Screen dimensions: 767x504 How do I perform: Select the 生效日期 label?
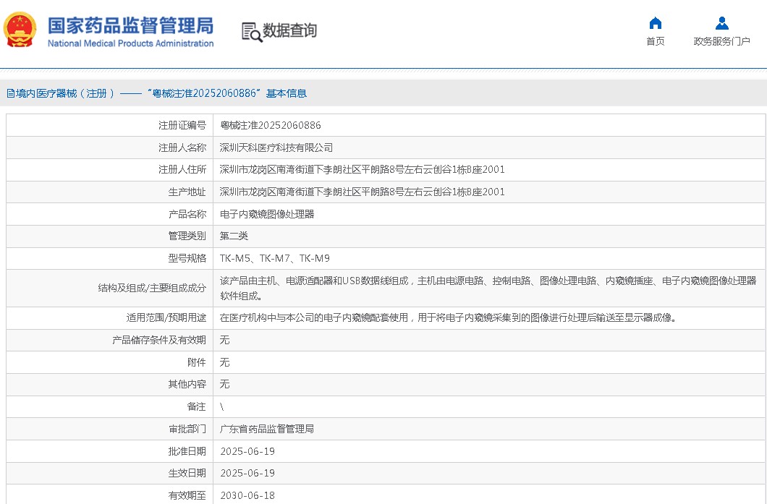coord(187,473)
